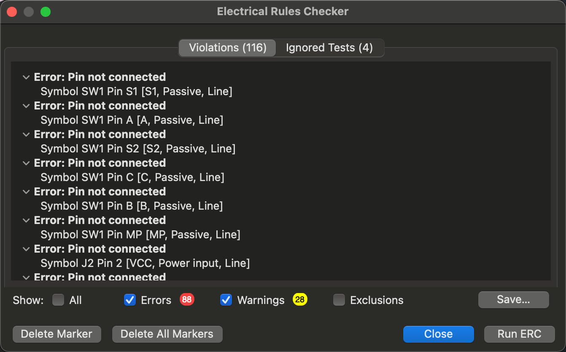Select the Violations (116) tab
566x352 pixels.
click(227, 48)
